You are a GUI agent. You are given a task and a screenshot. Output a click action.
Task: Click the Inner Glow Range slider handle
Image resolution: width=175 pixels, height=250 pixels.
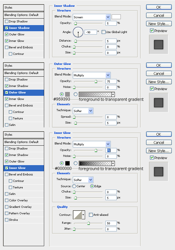coord(88,223)
